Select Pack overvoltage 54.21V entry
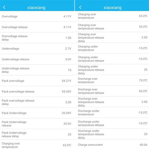The height and width of the screenshot is (149, 149). pos(37,81)
